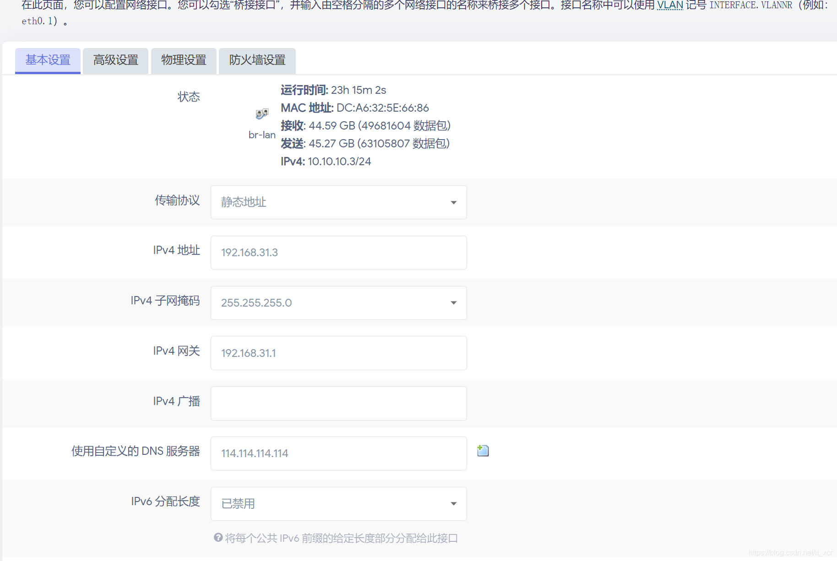Click the 接收 44.59 GB status line

pos(365,126)
